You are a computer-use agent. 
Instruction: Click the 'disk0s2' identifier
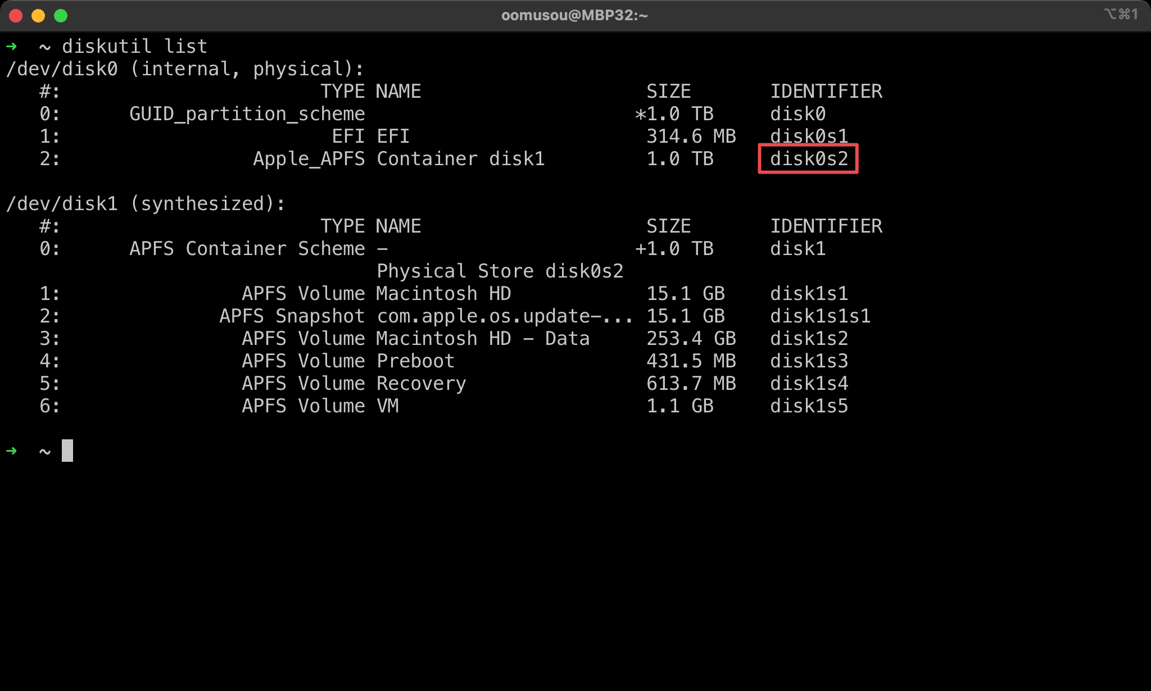(809, 159)
